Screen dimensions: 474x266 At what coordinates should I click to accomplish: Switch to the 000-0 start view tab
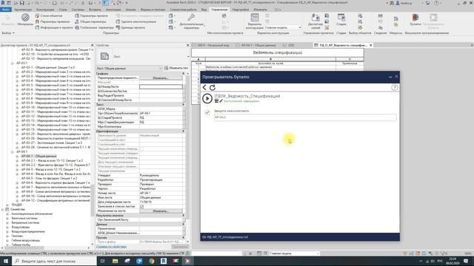click(212, 45)
